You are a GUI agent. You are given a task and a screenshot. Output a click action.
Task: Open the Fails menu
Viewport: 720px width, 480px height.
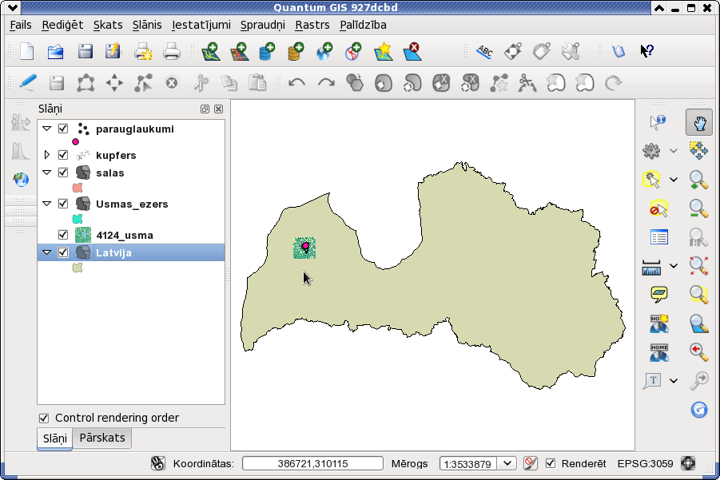coord(21,25)
